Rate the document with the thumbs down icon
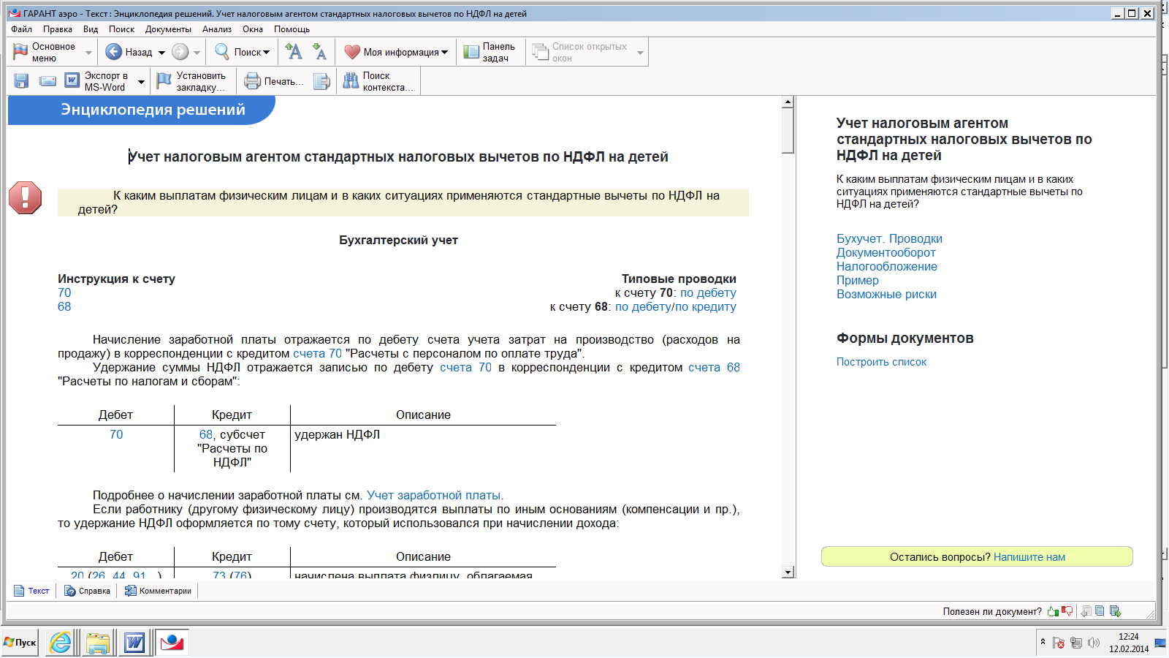Image resolution: width=1169 pixels, height=658 pixels. click(1067, 611)
